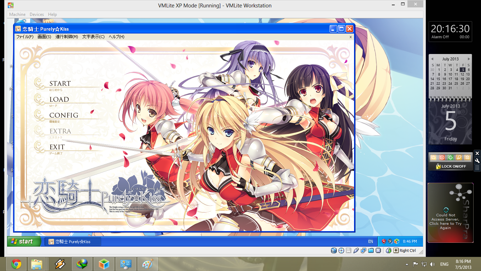481x271 pixels.
Task: Click small x below game window controls
Action: tap(350, 37)
